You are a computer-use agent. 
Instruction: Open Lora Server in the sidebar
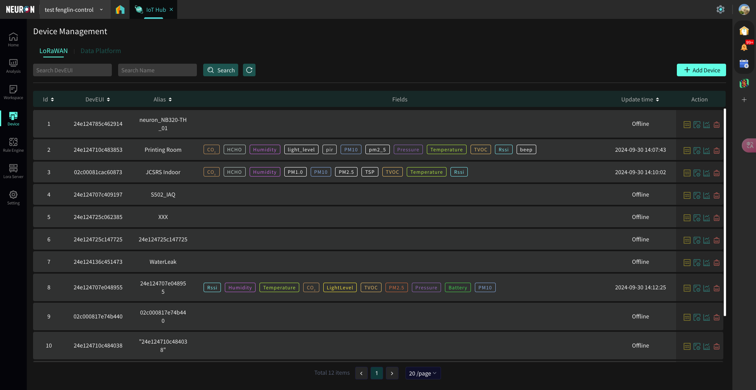point(13,171)
